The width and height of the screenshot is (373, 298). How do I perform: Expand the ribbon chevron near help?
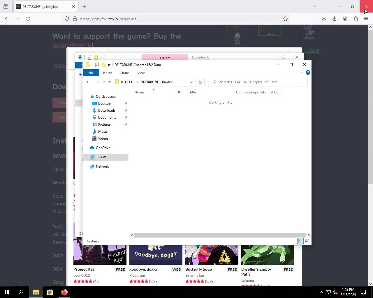pos(302,72)
